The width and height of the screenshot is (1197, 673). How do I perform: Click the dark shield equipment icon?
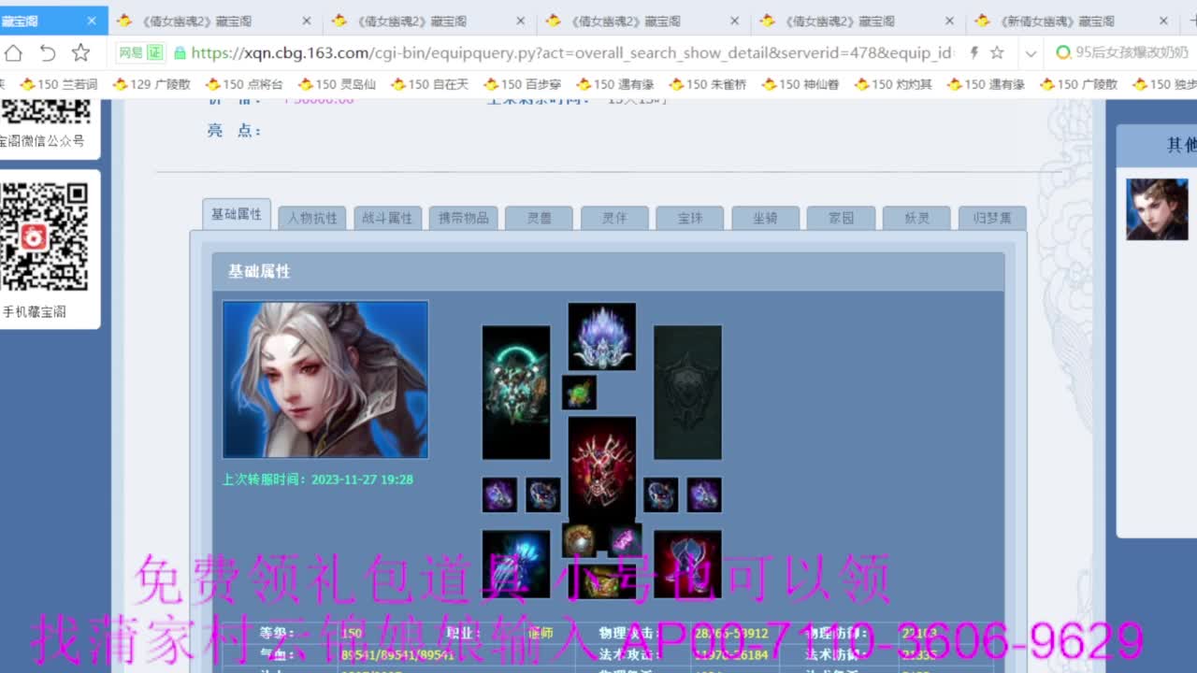click(x=687, y=391)
